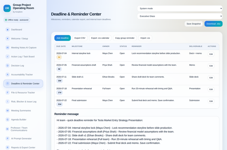Click the Welcome / Setup star icon
Image resolution: width=227 pixels, height=150 pixels.
coord(8,39)
